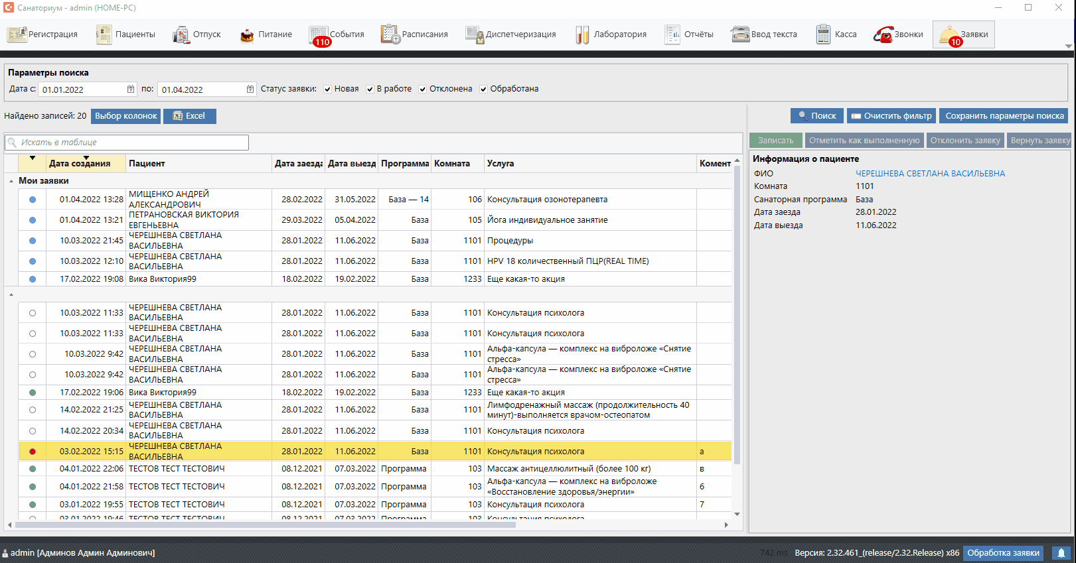1076x563 pixels.
Task: Toggle the Обработана status checkbox
Action: pyautogui.click(x=484, y=90)
